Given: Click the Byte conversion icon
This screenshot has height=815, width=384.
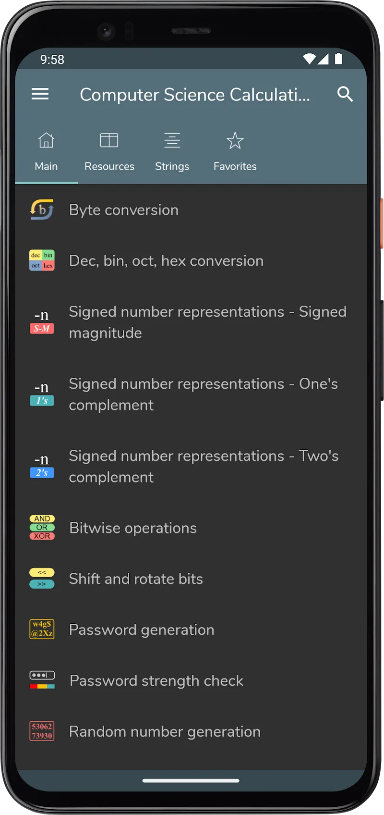Looking at the screenshot, I should (x=42, y=210).
